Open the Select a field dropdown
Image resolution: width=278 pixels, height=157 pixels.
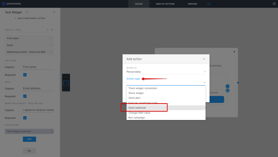coord(27,30)
